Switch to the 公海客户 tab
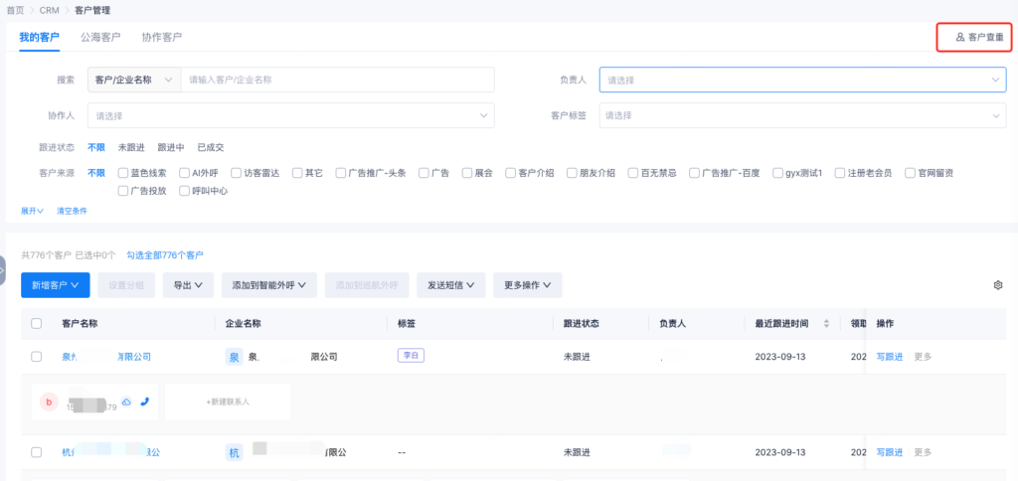 pyautogui.click(x=100, y=37)
